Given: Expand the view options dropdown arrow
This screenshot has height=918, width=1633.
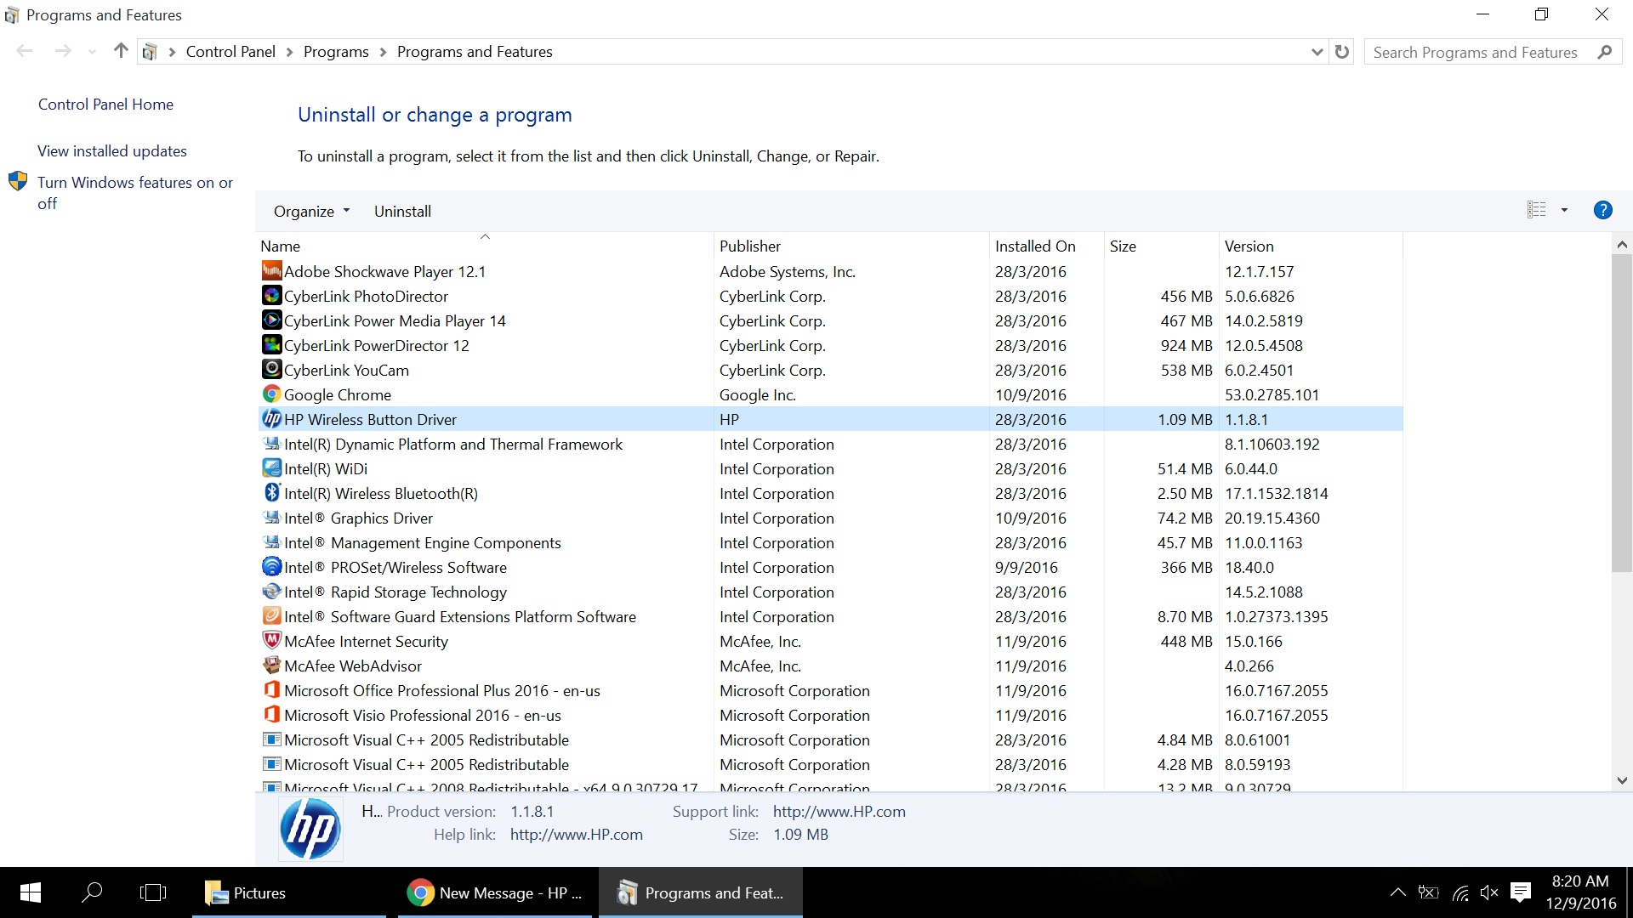Looking at the screenshot, I should pos(1564,210).
